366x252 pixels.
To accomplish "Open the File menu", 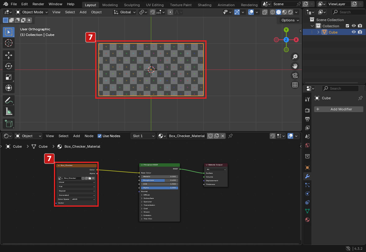I will [x=14, y=4].
